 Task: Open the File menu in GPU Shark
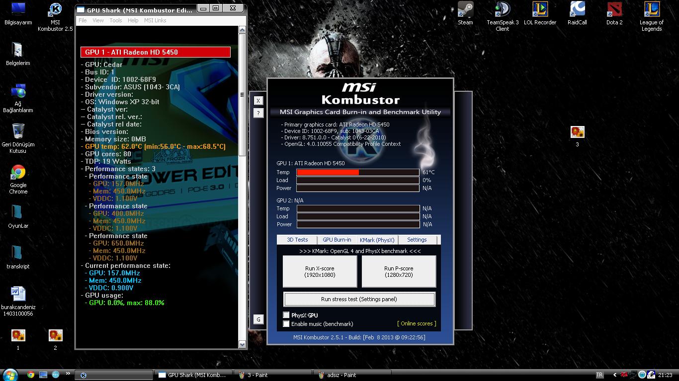coord(83,20)
